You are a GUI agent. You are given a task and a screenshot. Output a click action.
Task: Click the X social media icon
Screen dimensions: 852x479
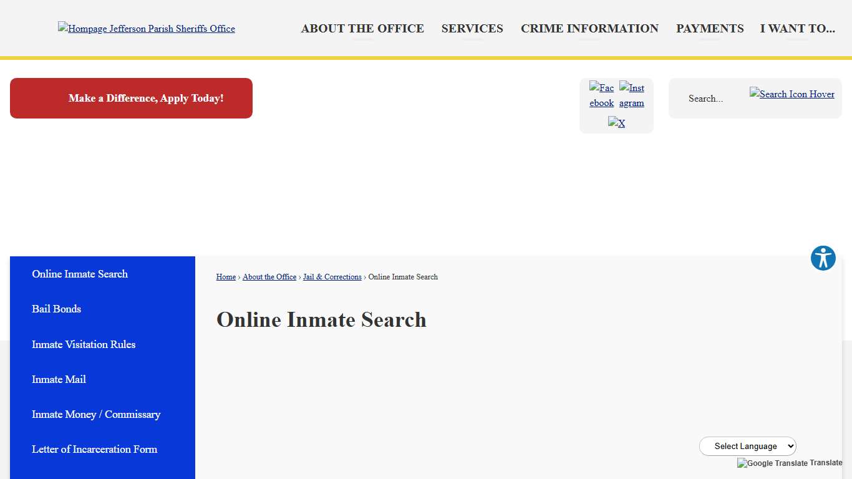point(616,123)
